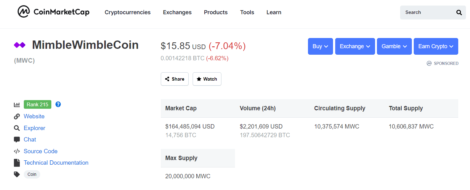Click the search icon in the search bar
Image resolution: width=470 pixels, height=190 pixels.
tap(459, 12)
